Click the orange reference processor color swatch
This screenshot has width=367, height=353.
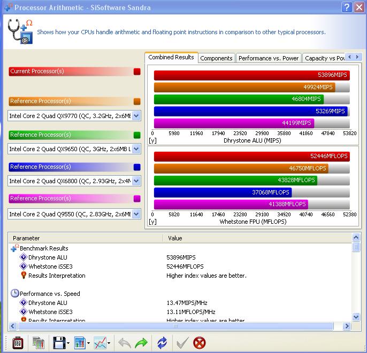pyautogui.click(x=137, y=101)
